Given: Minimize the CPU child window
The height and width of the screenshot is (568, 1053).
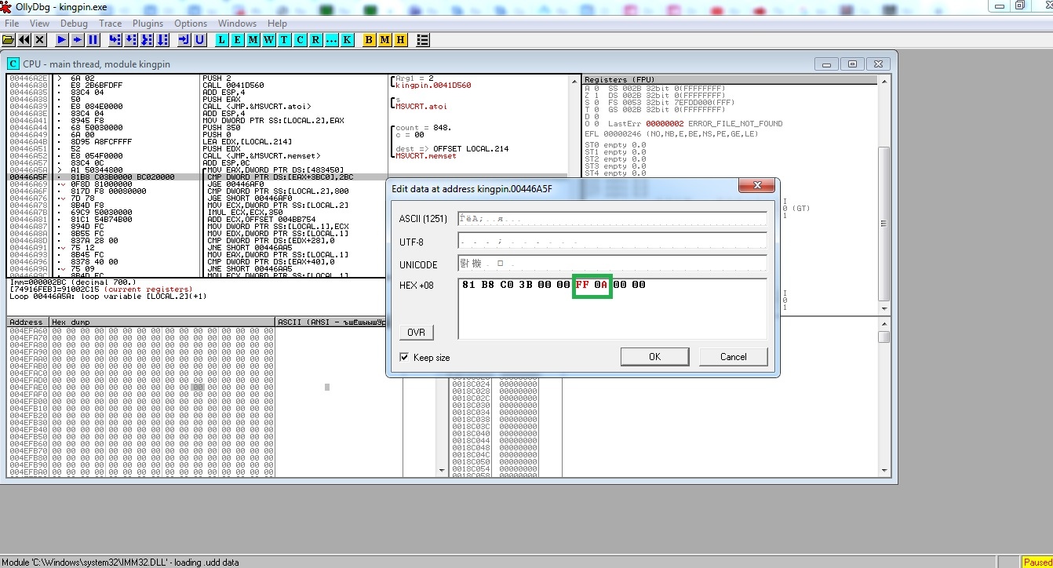Looking at the screenshot, I should [827, 64].
